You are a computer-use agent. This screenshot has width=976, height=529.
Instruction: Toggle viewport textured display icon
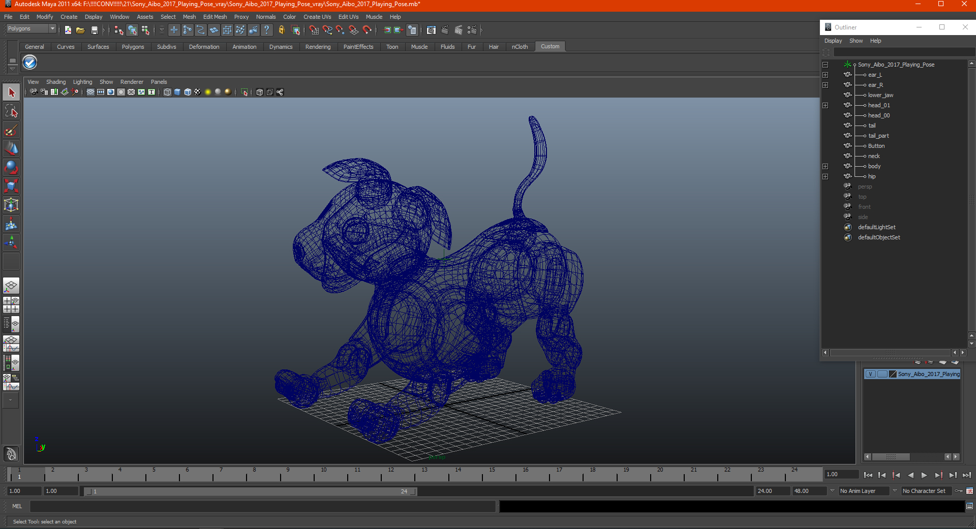(198, 92)
